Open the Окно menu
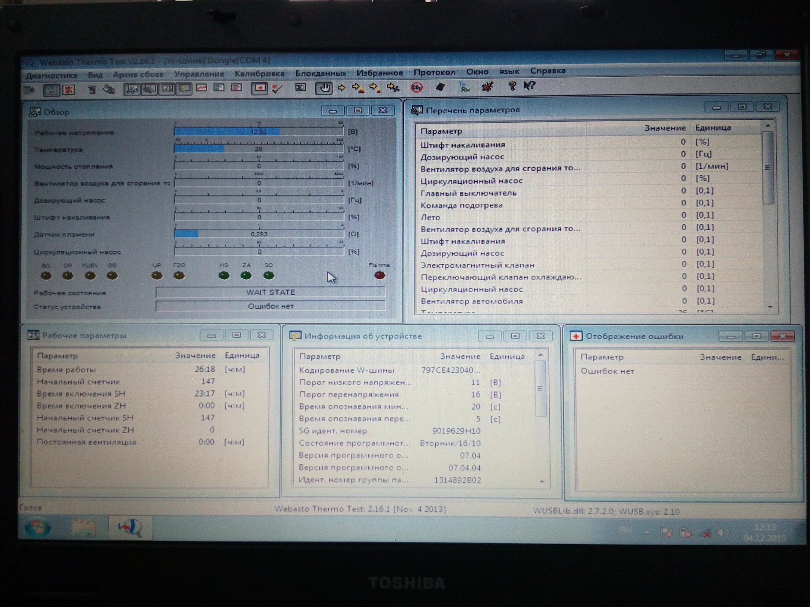 pos(477,72)
